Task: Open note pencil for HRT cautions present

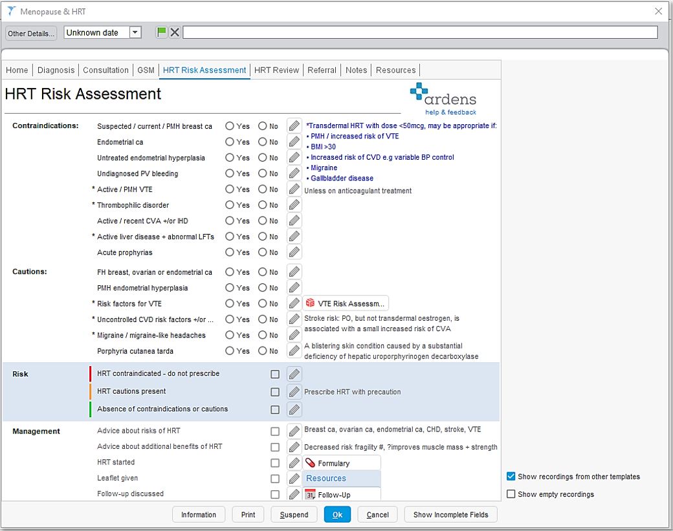Action: pos(294,391)
